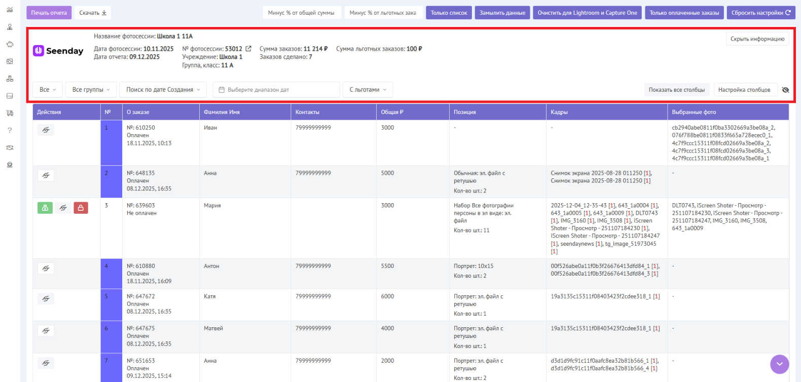
Task: Expand the 'Все группы' dropdown
Action: 91,90
